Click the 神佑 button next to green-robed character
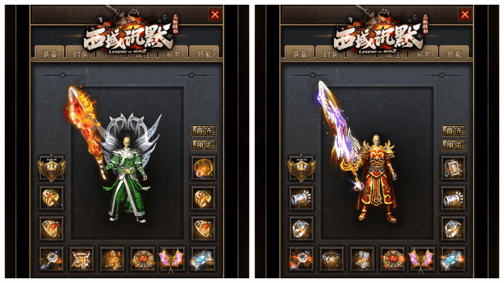Viewport: 504px width, 283px height. click(204, 145)
